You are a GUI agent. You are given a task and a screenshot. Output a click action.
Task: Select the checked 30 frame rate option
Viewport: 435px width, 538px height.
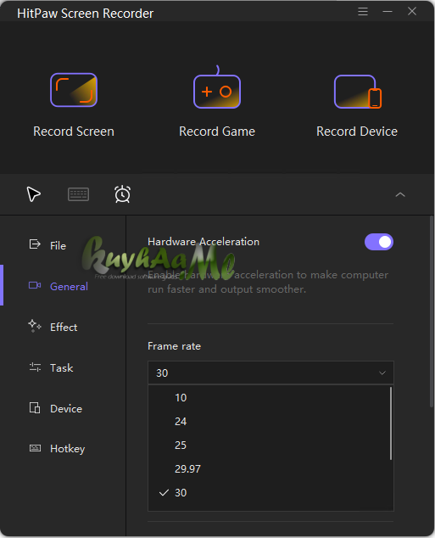(x=269, y=493)
